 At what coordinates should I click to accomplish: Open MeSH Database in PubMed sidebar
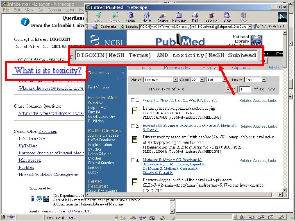(101, 140)
